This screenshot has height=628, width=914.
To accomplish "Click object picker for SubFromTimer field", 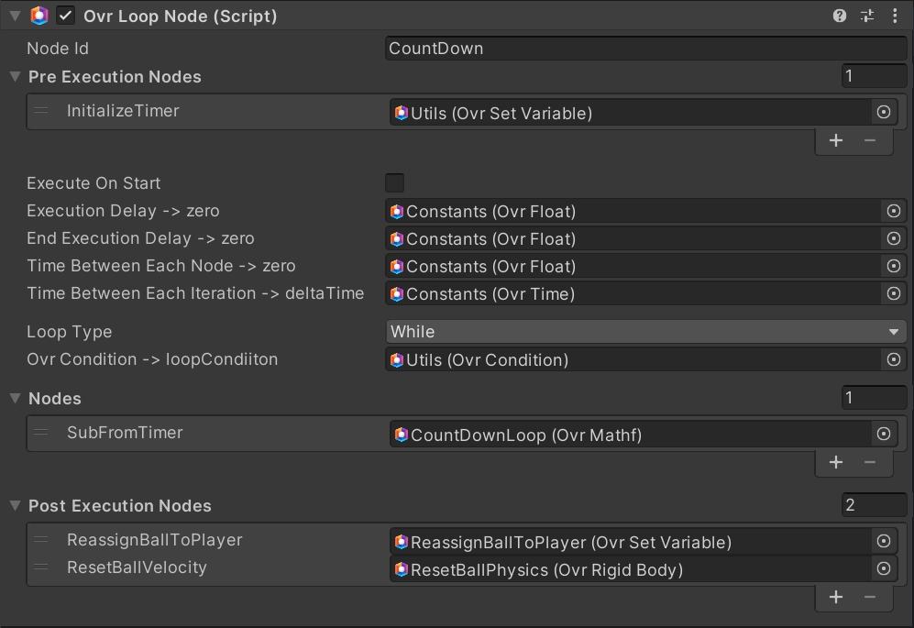I will click(883, 434).
